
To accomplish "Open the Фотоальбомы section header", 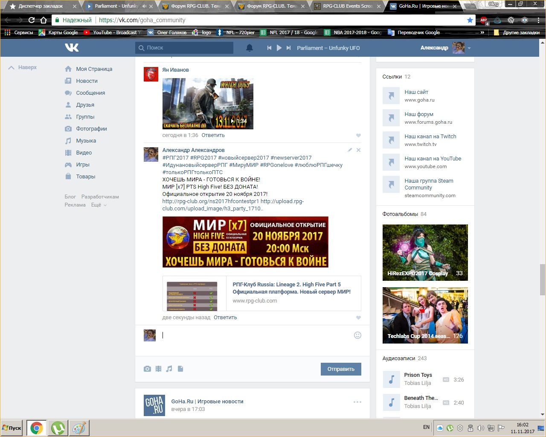I will click(x=404, y=214).
